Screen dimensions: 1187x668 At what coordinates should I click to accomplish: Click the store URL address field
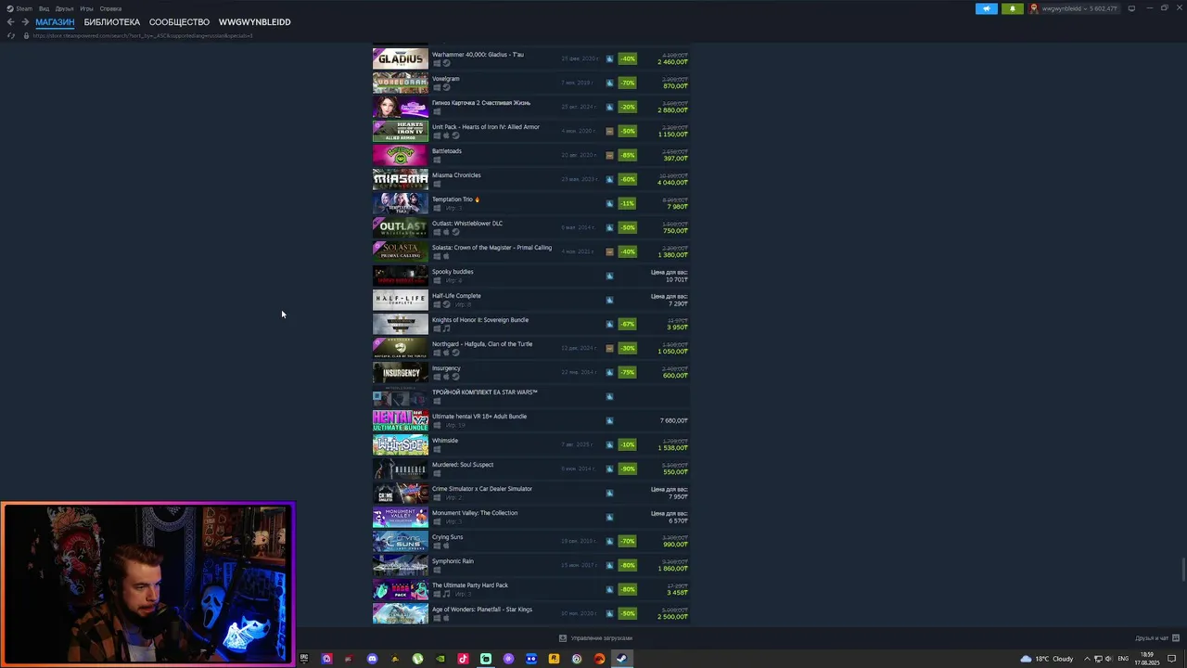[x=143, y=35]
